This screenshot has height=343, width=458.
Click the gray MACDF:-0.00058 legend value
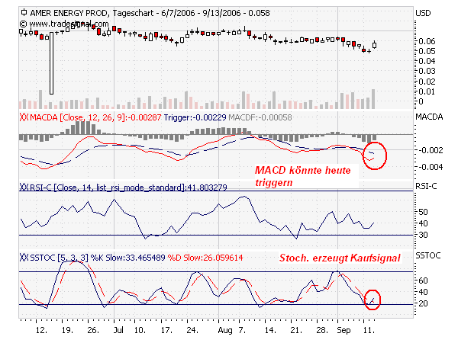coord(260,117)
